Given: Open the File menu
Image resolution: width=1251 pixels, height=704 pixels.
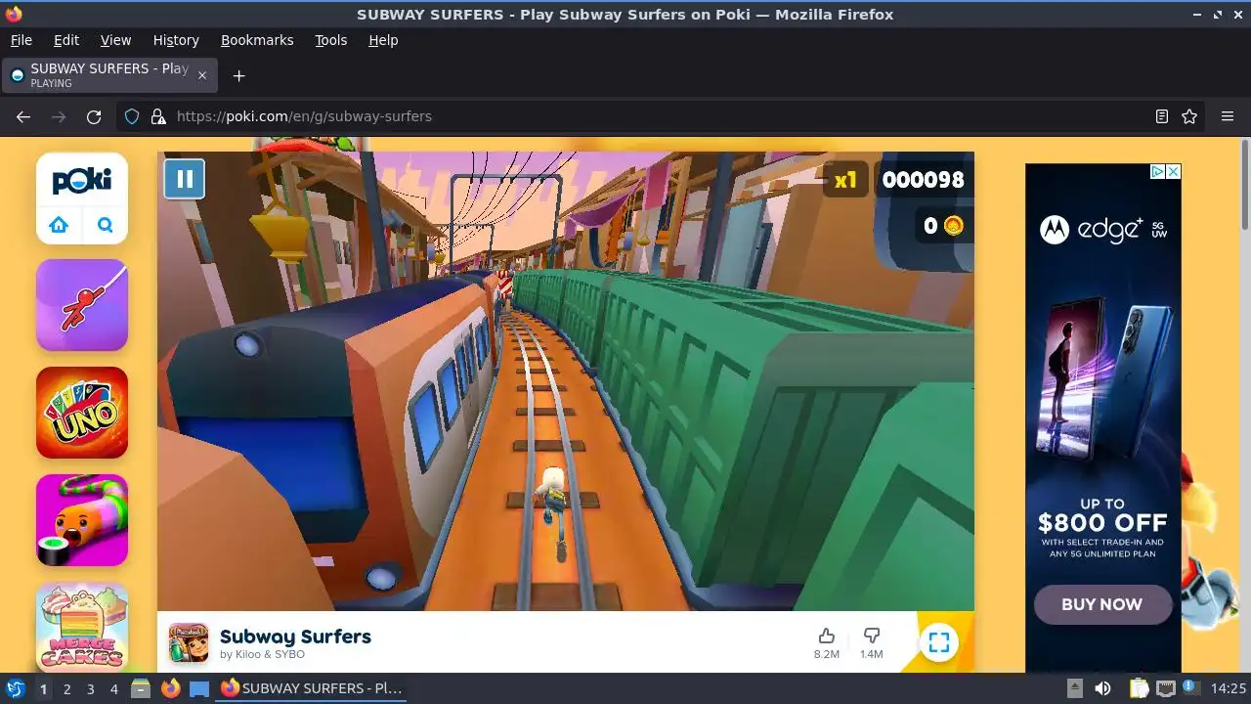Looking at the screenshot, I should 21,40.
